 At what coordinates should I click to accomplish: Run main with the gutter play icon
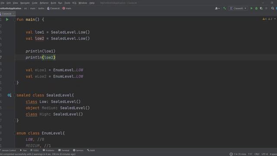[x=7, y=19]
